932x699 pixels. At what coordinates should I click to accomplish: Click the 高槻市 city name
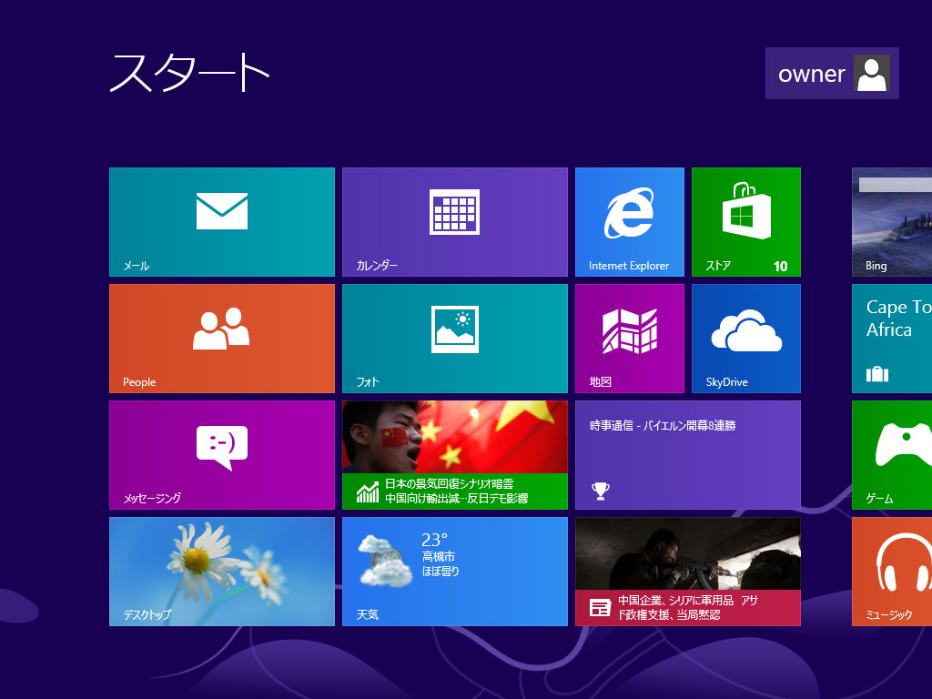pyautogui.click(x=439, y=556)
